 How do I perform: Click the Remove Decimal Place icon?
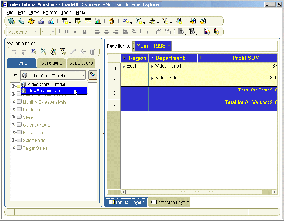coord(168,32)
